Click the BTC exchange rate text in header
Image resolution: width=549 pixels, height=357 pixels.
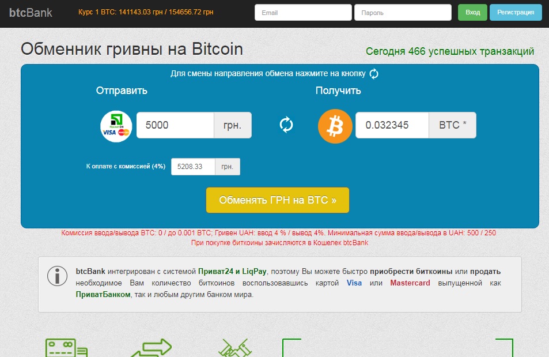(146, 12)
